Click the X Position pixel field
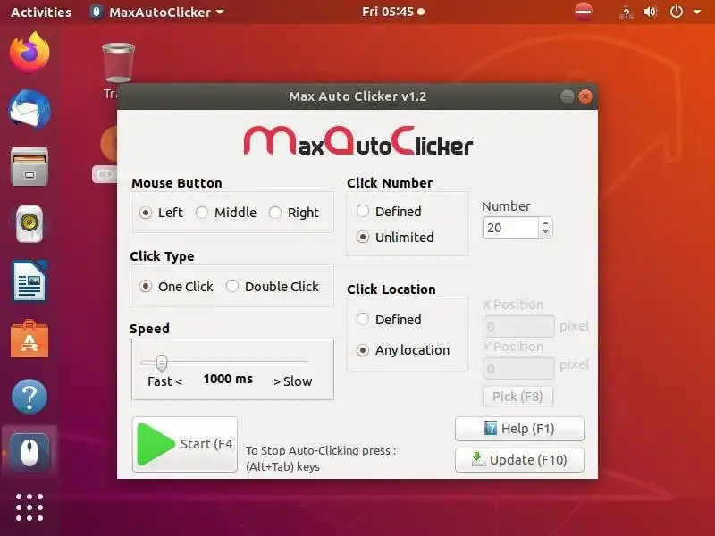Screen dimensions: 715x536 pyautogui.click(x=518, y=326)
